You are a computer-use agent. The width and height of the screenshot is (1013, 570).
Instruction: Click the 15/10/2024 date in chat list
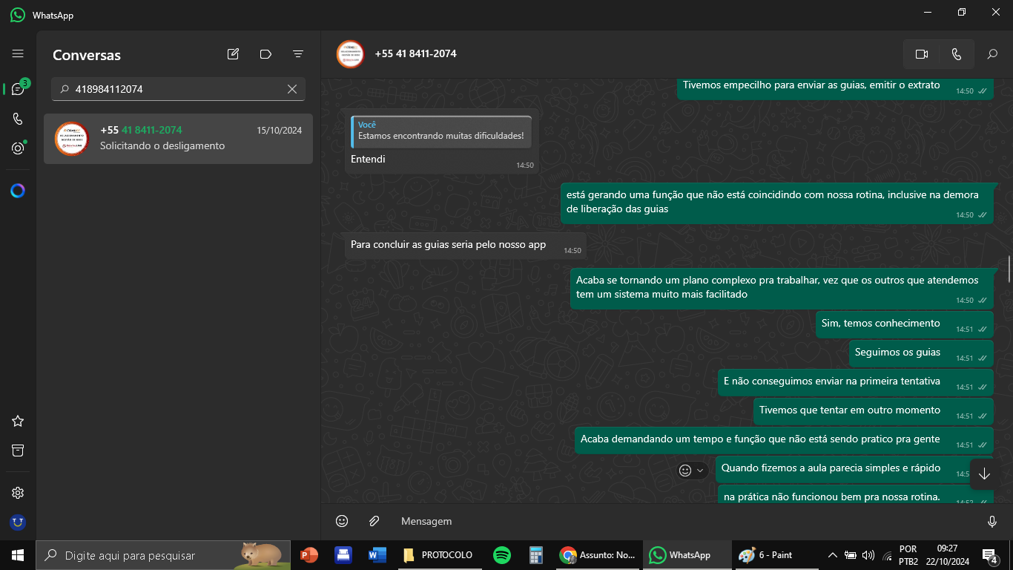tap(280, 131)
